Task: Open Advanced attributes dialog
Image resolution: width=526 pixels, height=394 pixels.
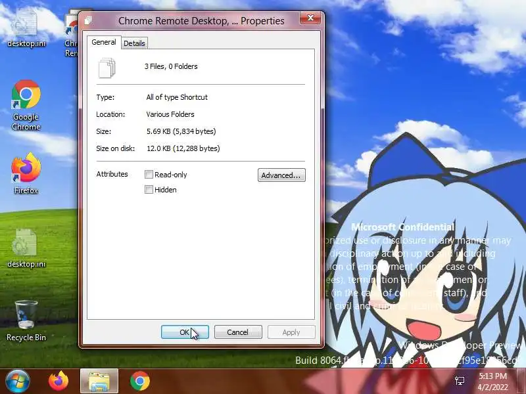Action: point(281,175)
